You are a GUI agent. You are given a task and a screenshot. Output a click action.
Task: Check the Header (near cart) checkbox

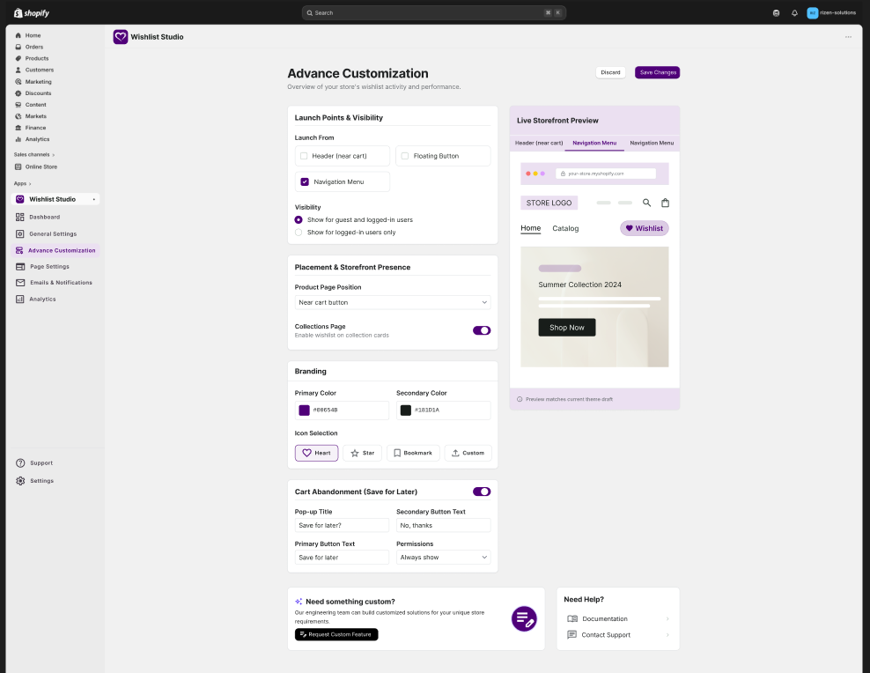(x=304, y=156)
